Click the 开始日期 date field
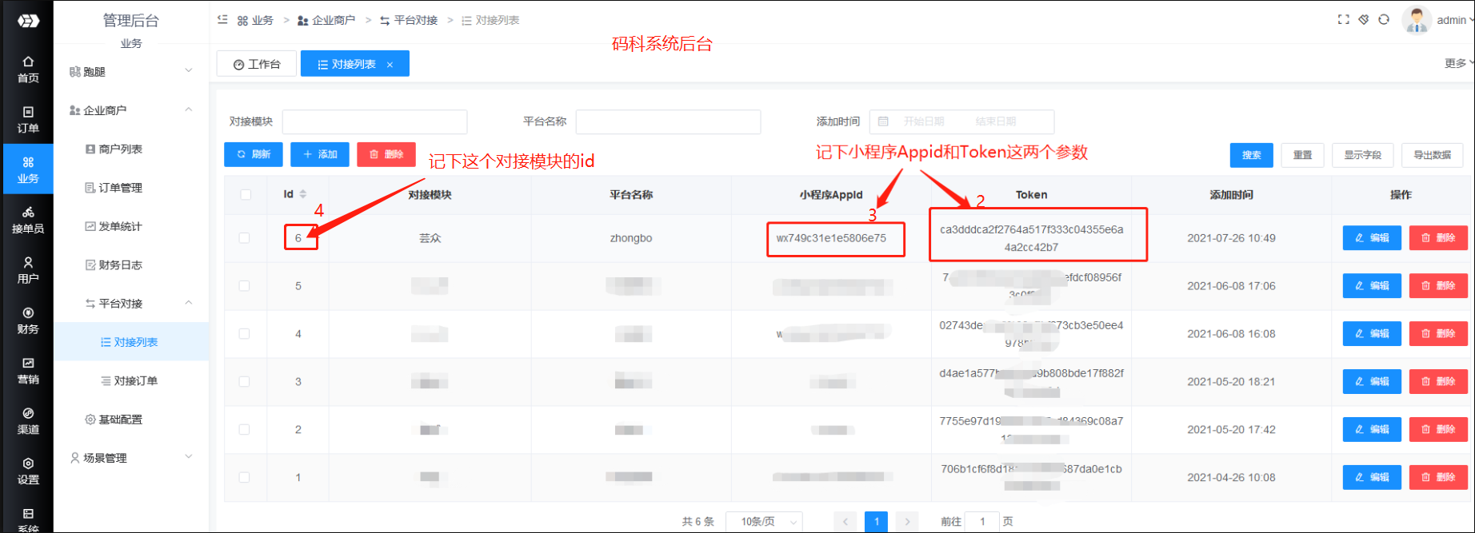Image resolution: width=1475 pixels, height=533 pixels. (924, 121)
